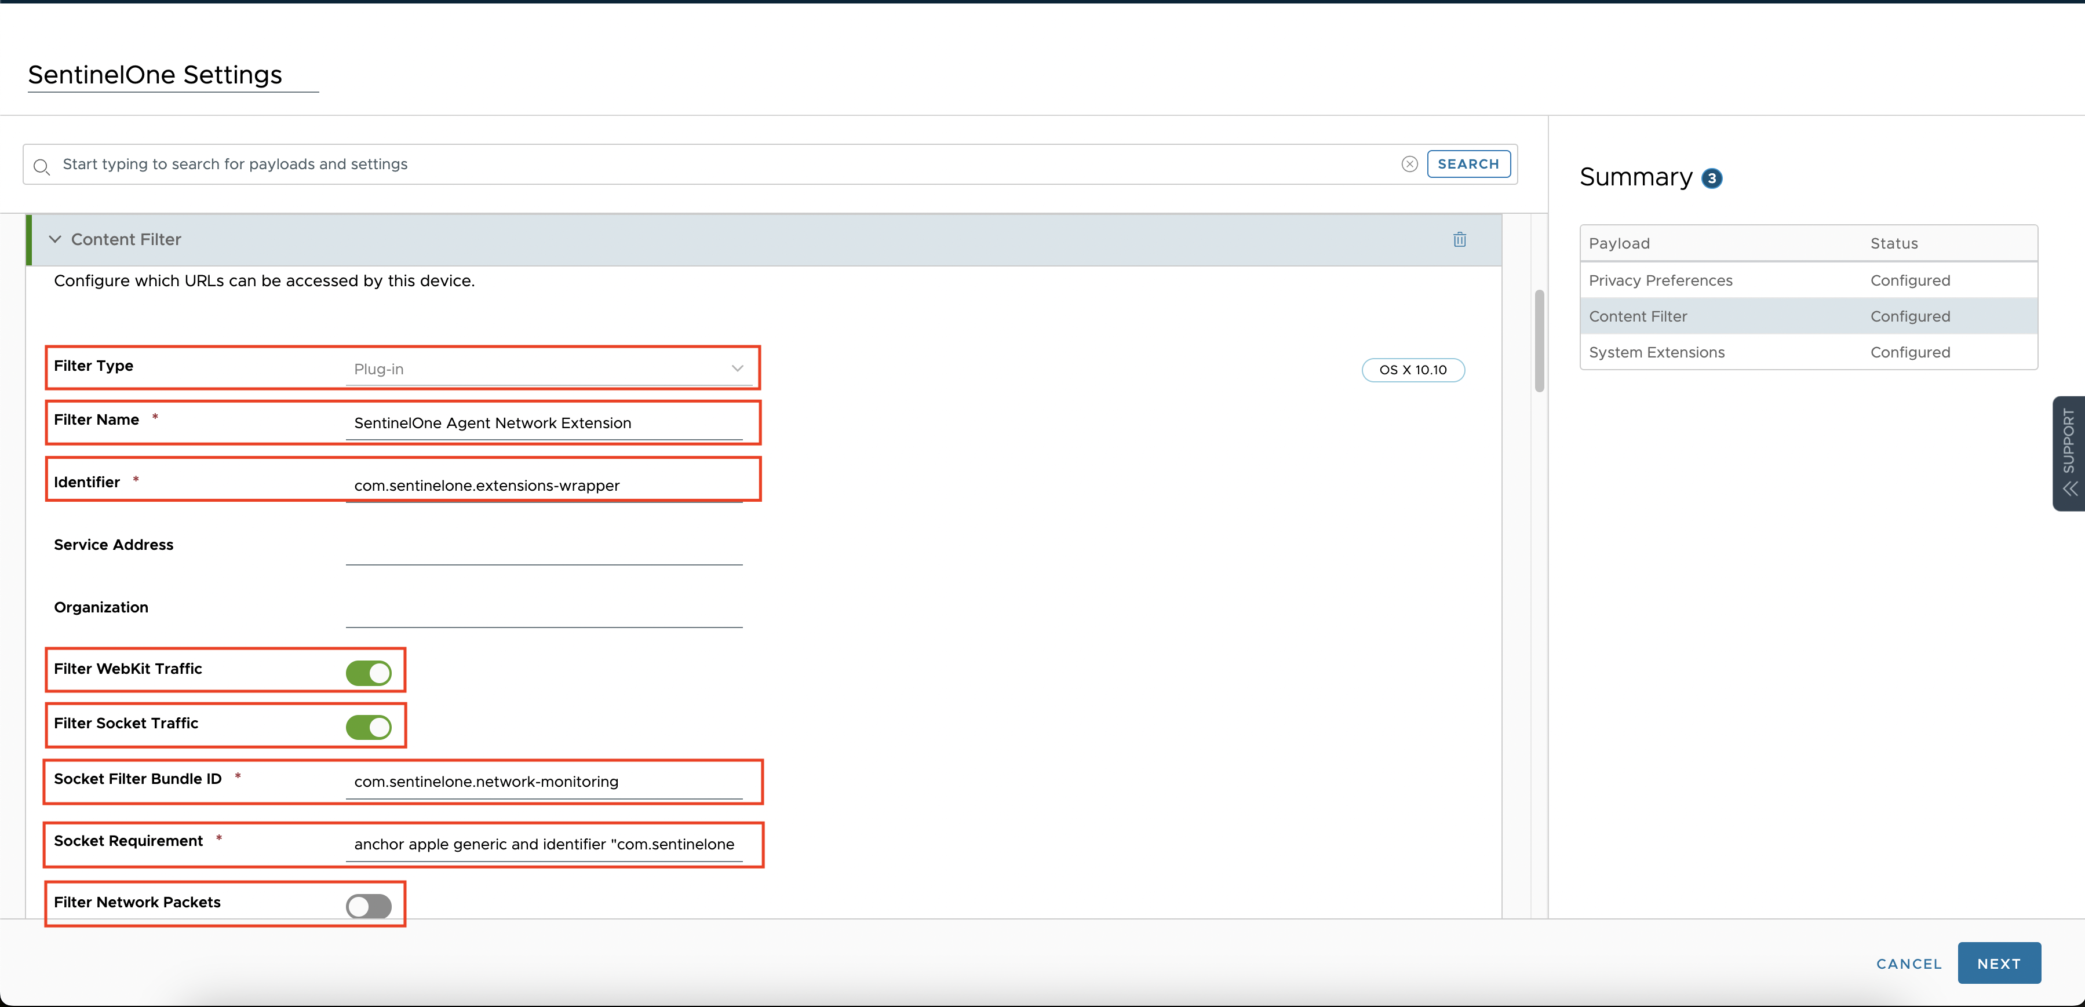This screenshot has height=1007, width=2085.
Task: Collapse the Content Filter section chevron
Action: [x=55, y=240]
